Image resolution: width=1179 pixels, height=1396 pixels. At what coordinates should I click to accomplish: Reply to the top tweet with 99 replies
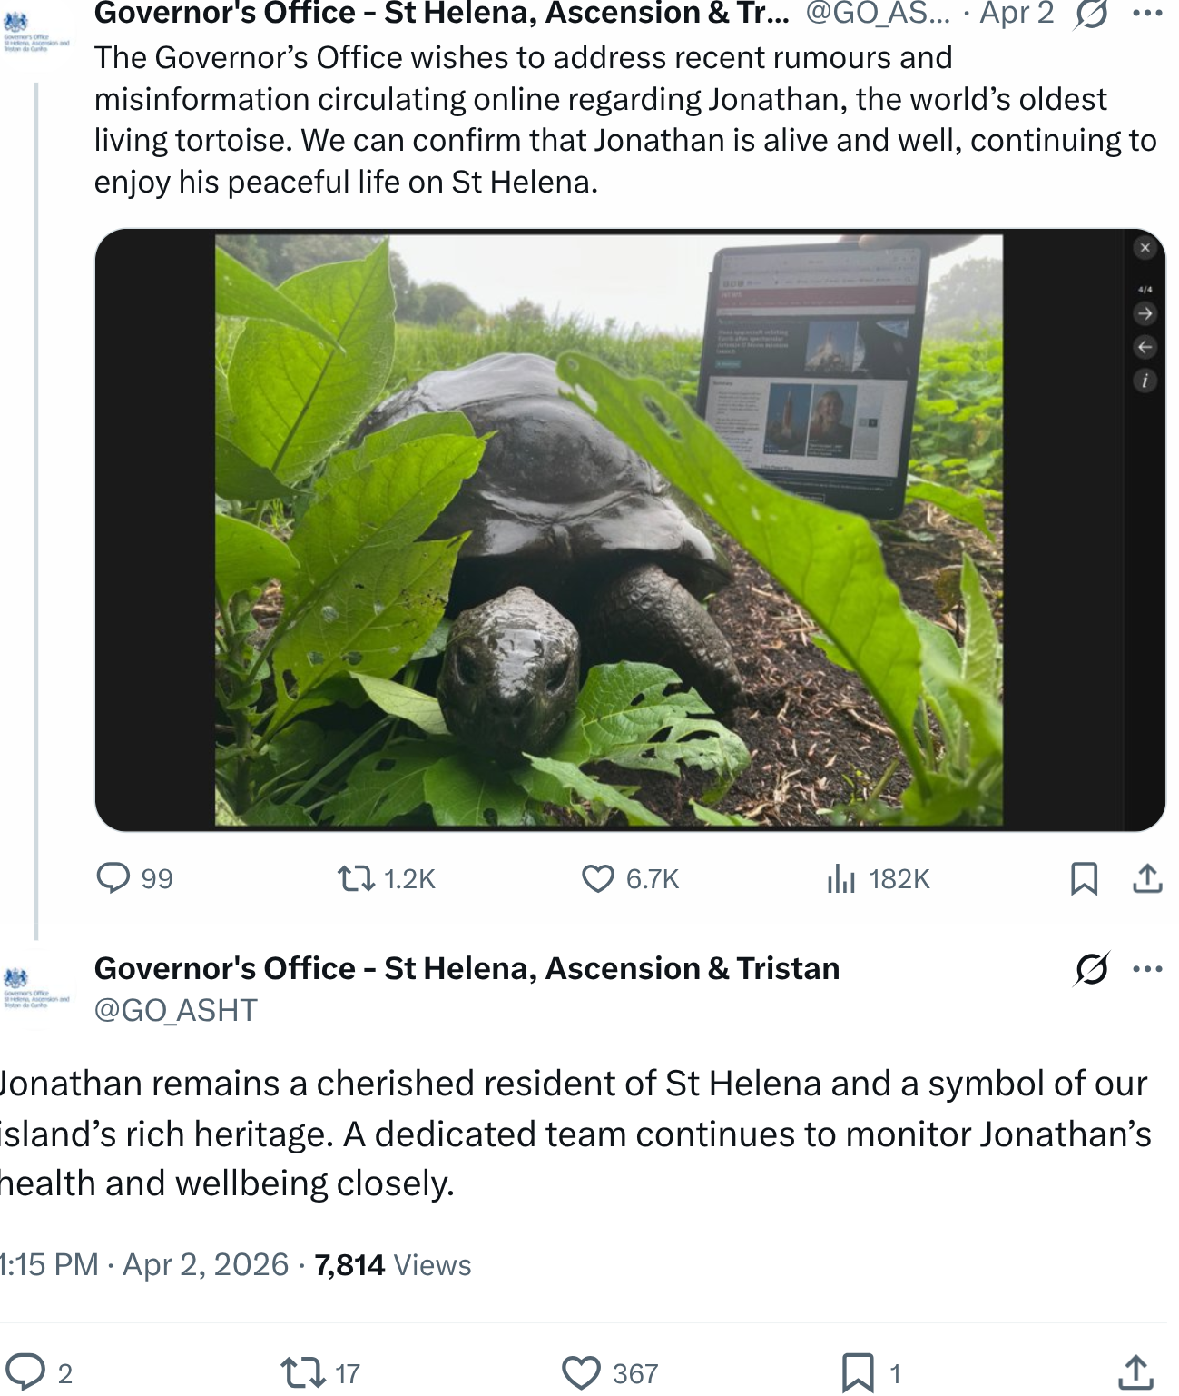click(113, 878)
